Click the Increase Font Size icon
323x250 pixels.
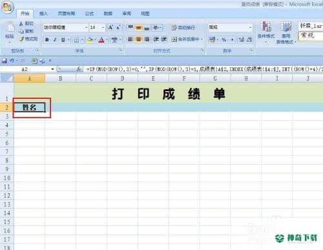coord(110,27)
